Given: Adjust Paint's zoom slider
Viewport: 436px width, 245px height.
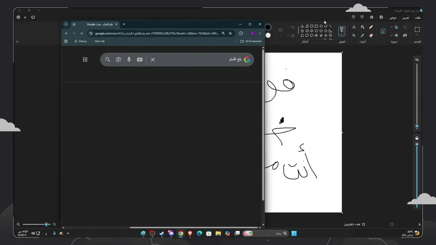Looking at the screenshot, I should (x=36, y=224).
